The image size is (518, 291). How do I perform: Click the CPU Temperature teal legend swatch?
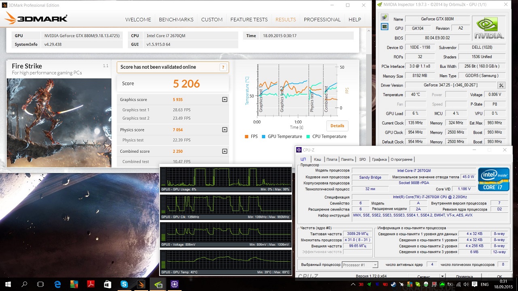point(308,137)
